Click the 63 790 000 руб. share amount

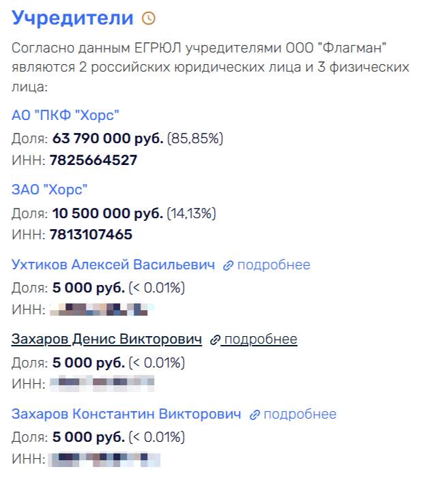(108, 138)
